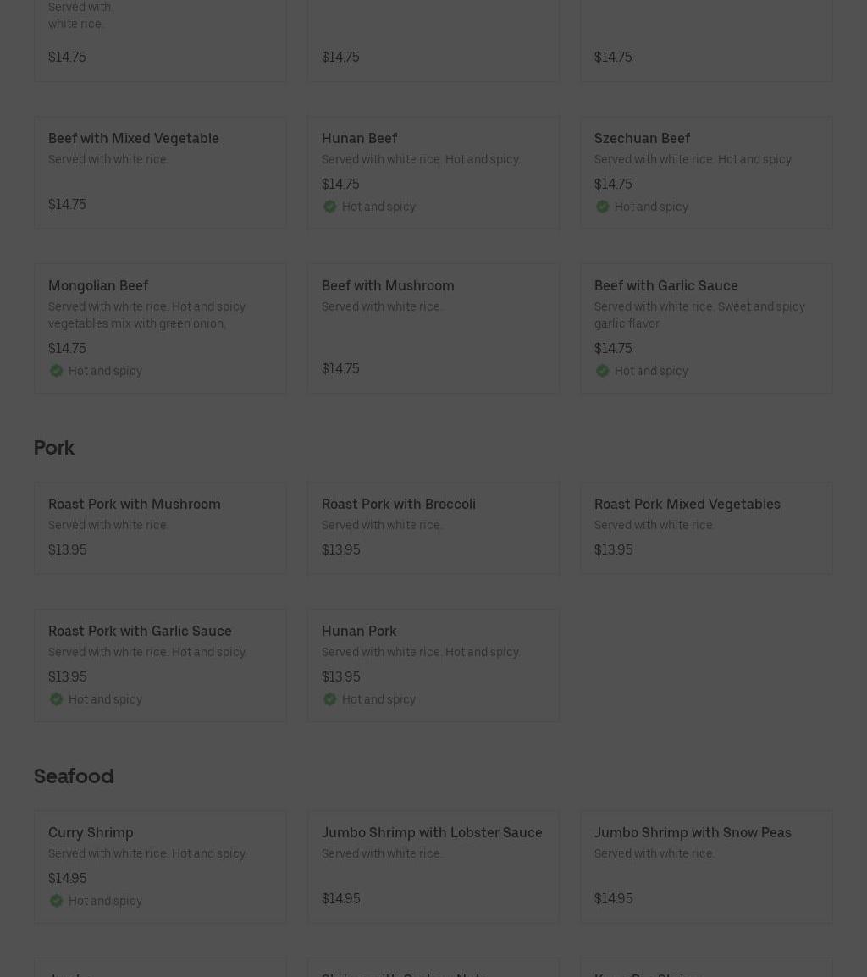The image size is (867, 977).
Task: Click the Szechuan Beef hot and spicy icon
Action: click(602, 207)
